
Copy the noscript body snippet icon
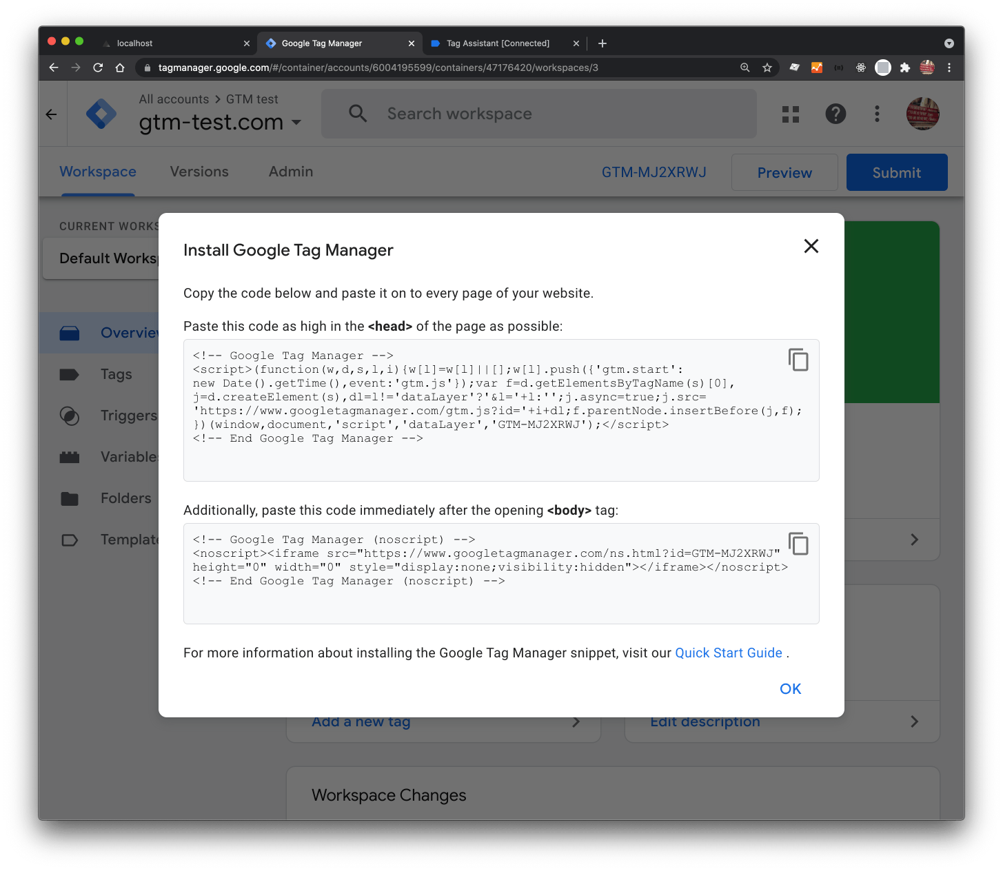click(798, 544)
